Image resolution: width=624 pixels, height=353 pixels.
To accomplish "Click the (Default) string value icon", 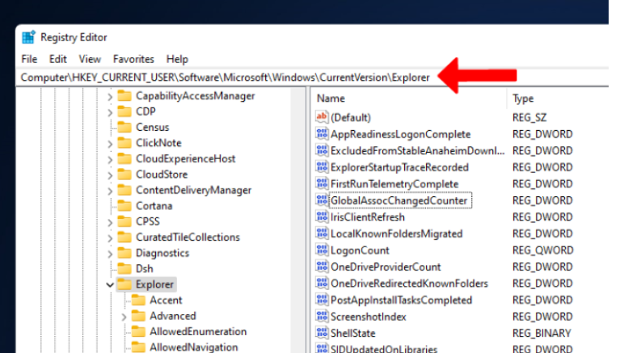I will pyautogui.click(x=322, y=117).
